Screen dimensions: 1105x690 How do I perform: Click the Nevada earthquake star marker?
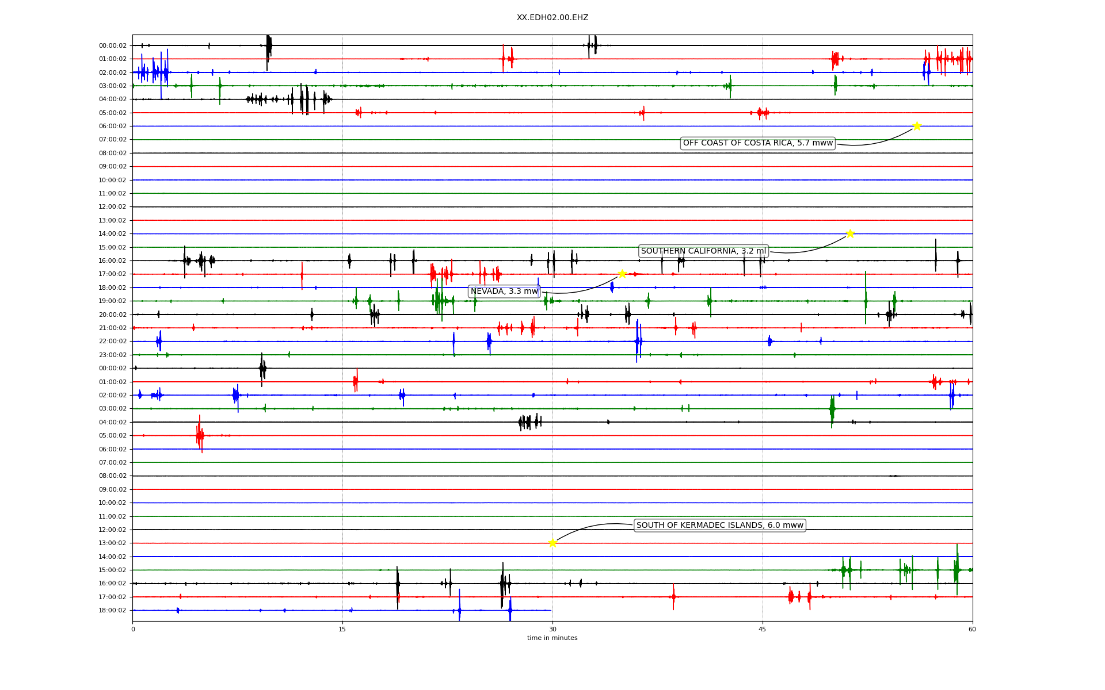622,274
